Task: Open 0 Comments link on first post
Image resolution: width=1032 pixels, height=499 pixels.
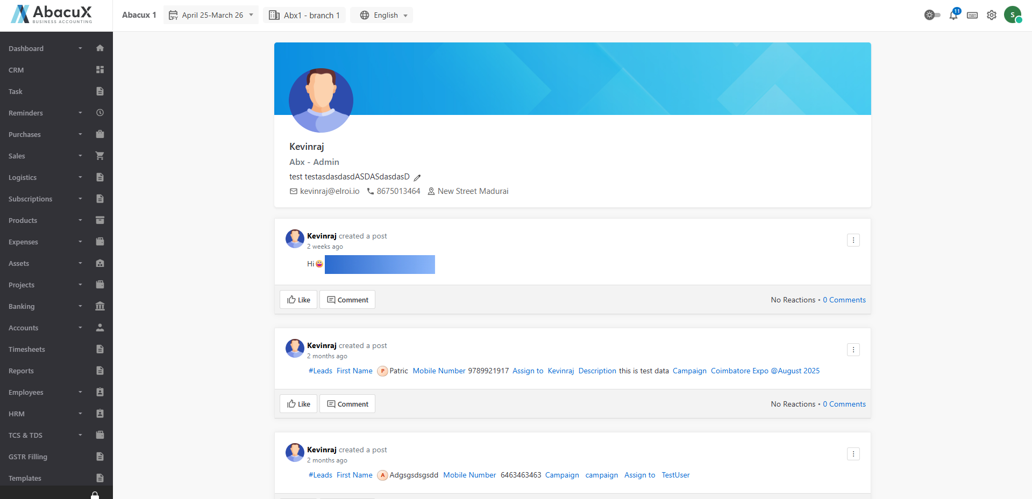Action: click(x=844, y=300)
